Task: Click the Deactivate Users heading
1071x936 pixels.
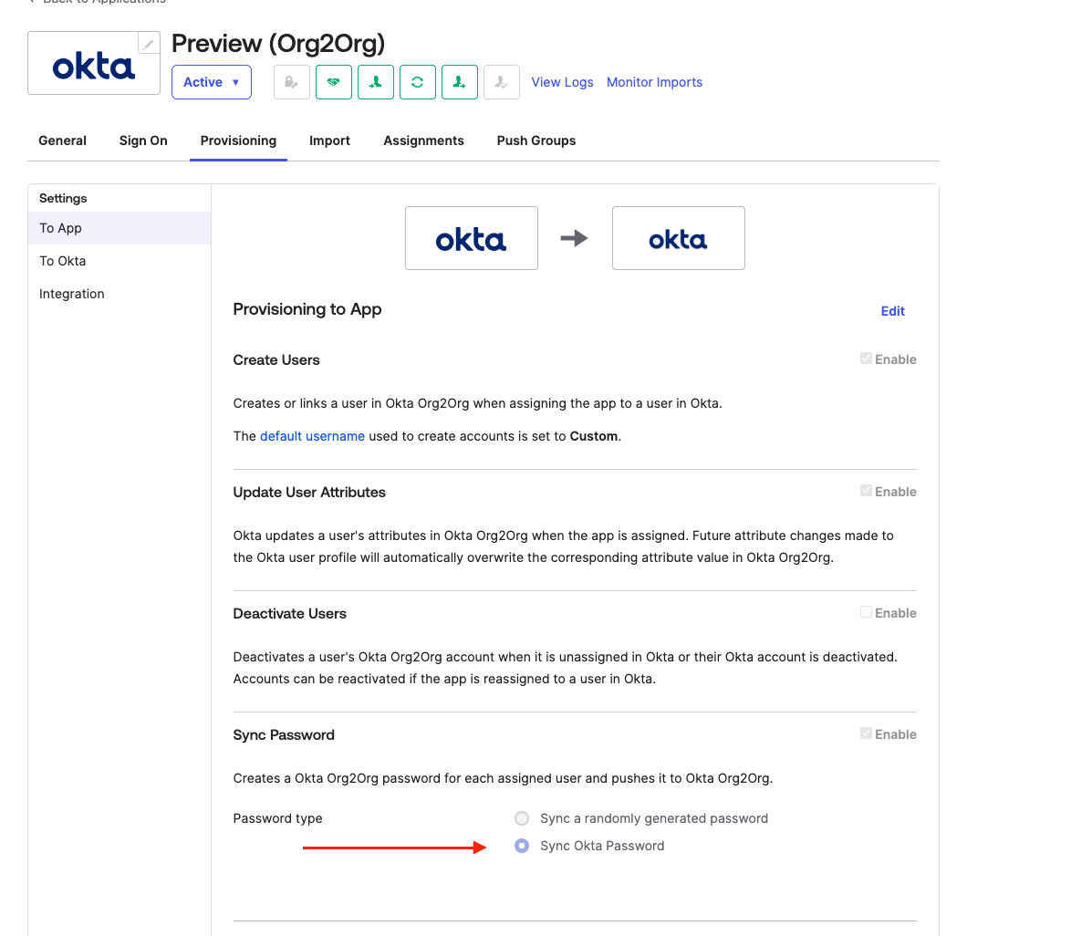Action: (x=289, y=614)
